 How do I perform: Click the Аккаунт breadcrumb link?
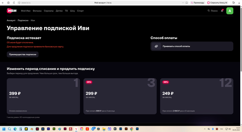coord(11,20)
